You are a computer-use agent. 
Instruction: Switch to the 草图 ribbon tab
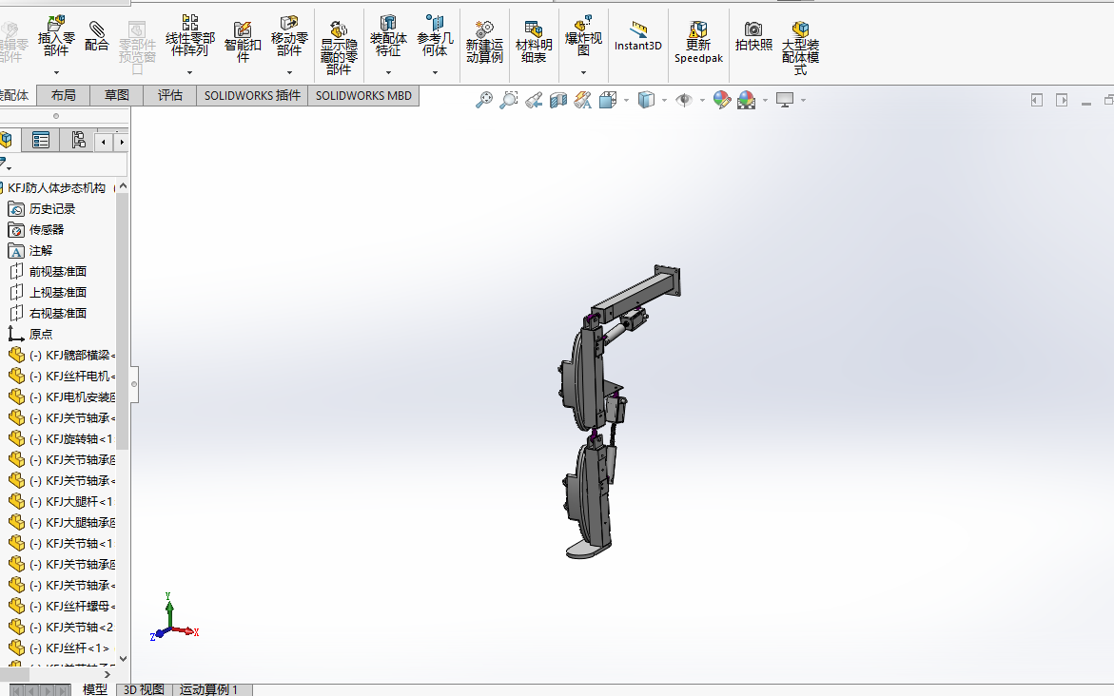pos(116,95)
